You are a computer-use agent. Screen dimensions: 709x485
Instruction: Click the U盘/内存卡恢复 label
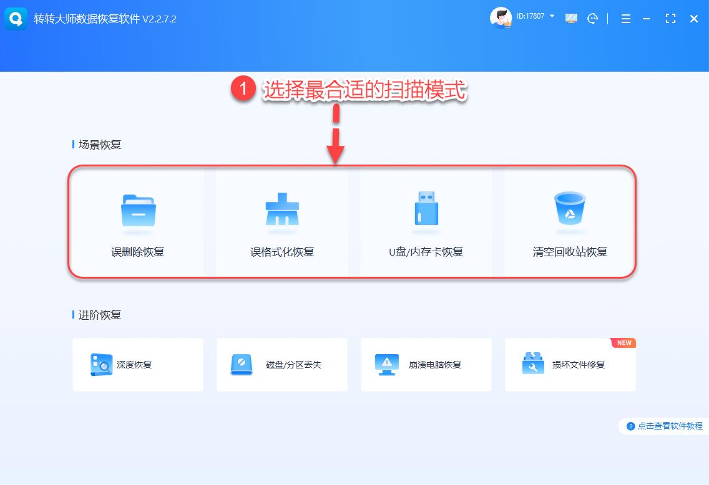(x=426, y=252)
